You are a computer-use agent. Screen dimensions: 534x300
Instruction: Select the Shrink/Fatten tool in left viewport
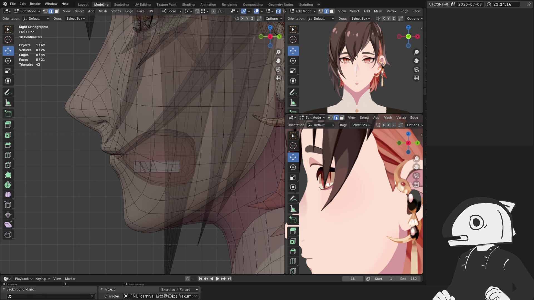click(8, 215)
